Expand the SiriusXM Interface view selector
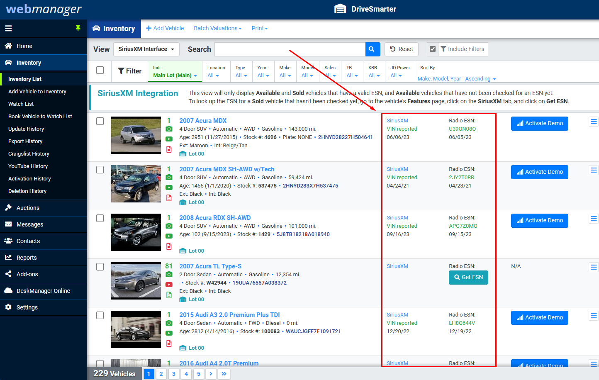Image resolution: width=599 pixels, height=380 pixels. [x=146, y=49]
